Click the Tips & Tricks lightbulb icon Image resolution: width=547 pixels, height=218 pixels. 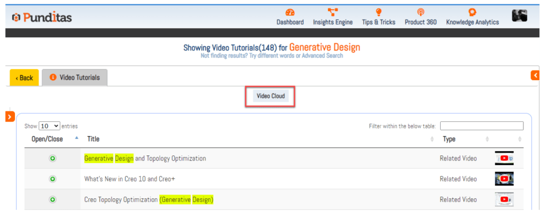[x=378, y=12]
